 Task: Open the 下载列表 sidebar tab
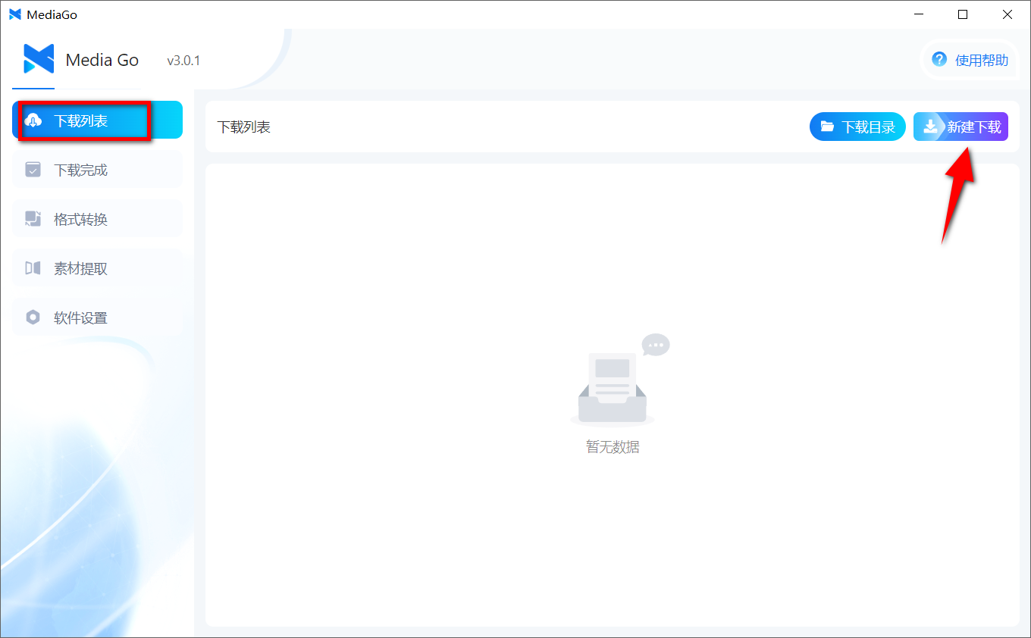(97, 120)
